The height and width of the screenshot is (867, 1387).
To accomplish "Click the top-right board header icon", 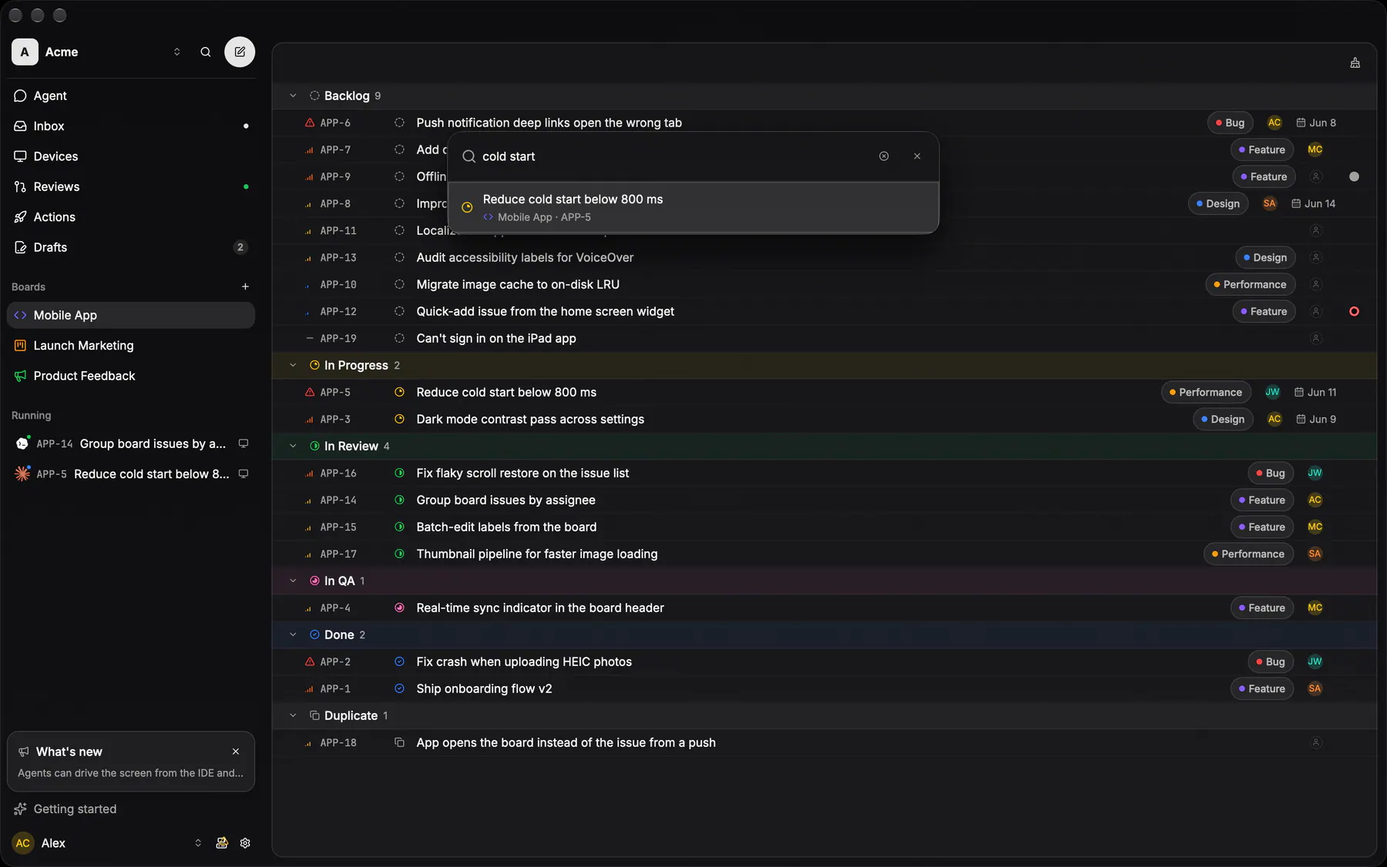I will [x=1355, y=63].
